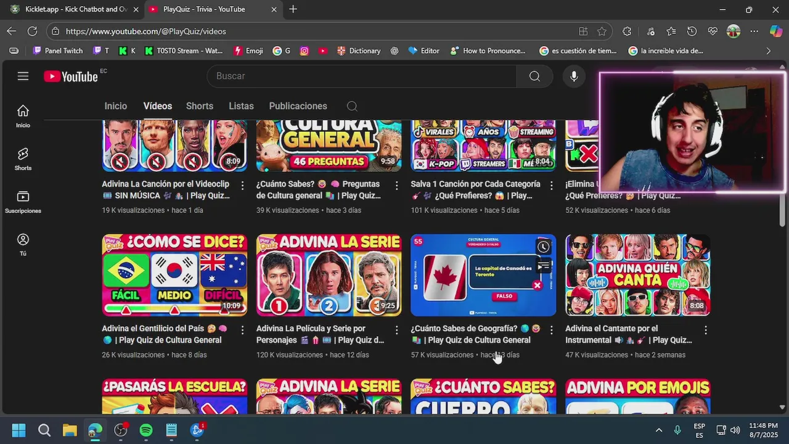Open How to Pronounce bookmark
Image resolution: width=789 pixels, height=444 pixels.
[x=488, y=51]
